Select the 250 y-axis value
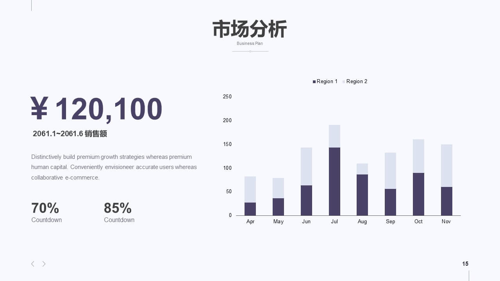Viewport: 500px width, 281px height. (227, 97)
